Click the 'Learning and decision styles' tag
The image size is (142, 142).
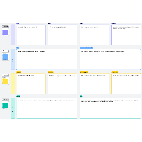click(86, 48)
